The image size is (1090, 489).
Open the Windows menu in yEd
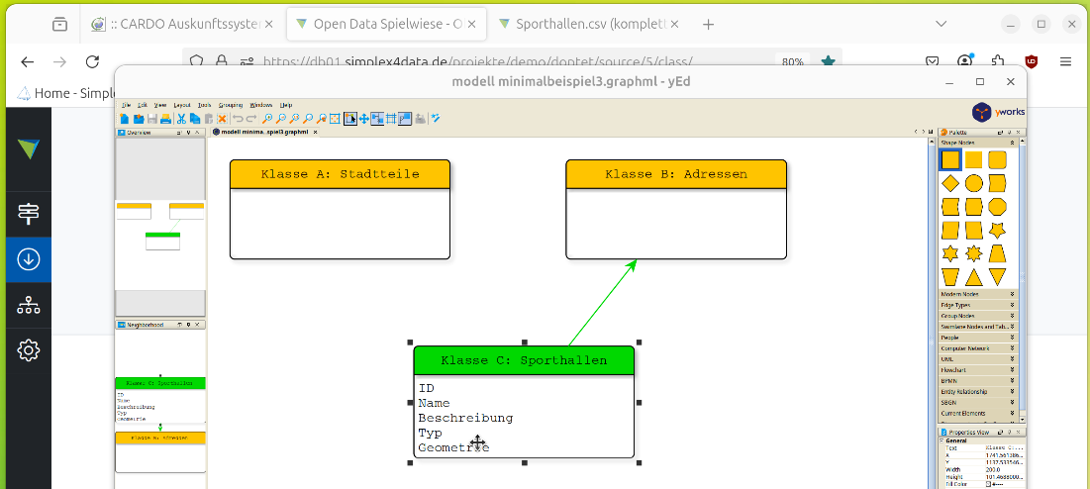pyautogui.click(x=261, y=105)
